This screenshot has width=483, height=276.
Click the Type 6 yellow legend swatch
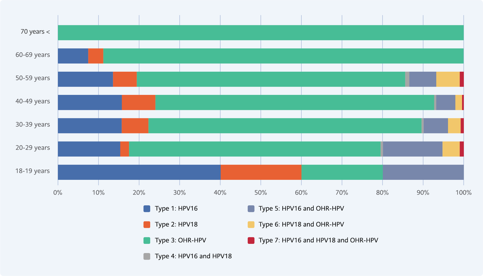click(x=251, y=224)
